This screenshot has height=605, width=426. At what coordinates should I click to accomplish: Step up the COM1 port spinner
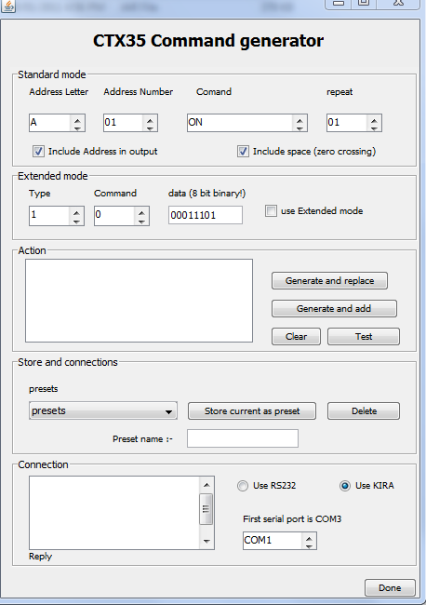(309, 537)
